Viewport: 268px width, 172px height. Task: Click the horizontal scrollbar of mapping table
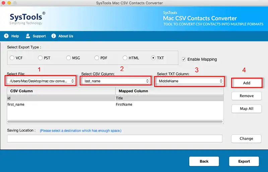[115, 122]
